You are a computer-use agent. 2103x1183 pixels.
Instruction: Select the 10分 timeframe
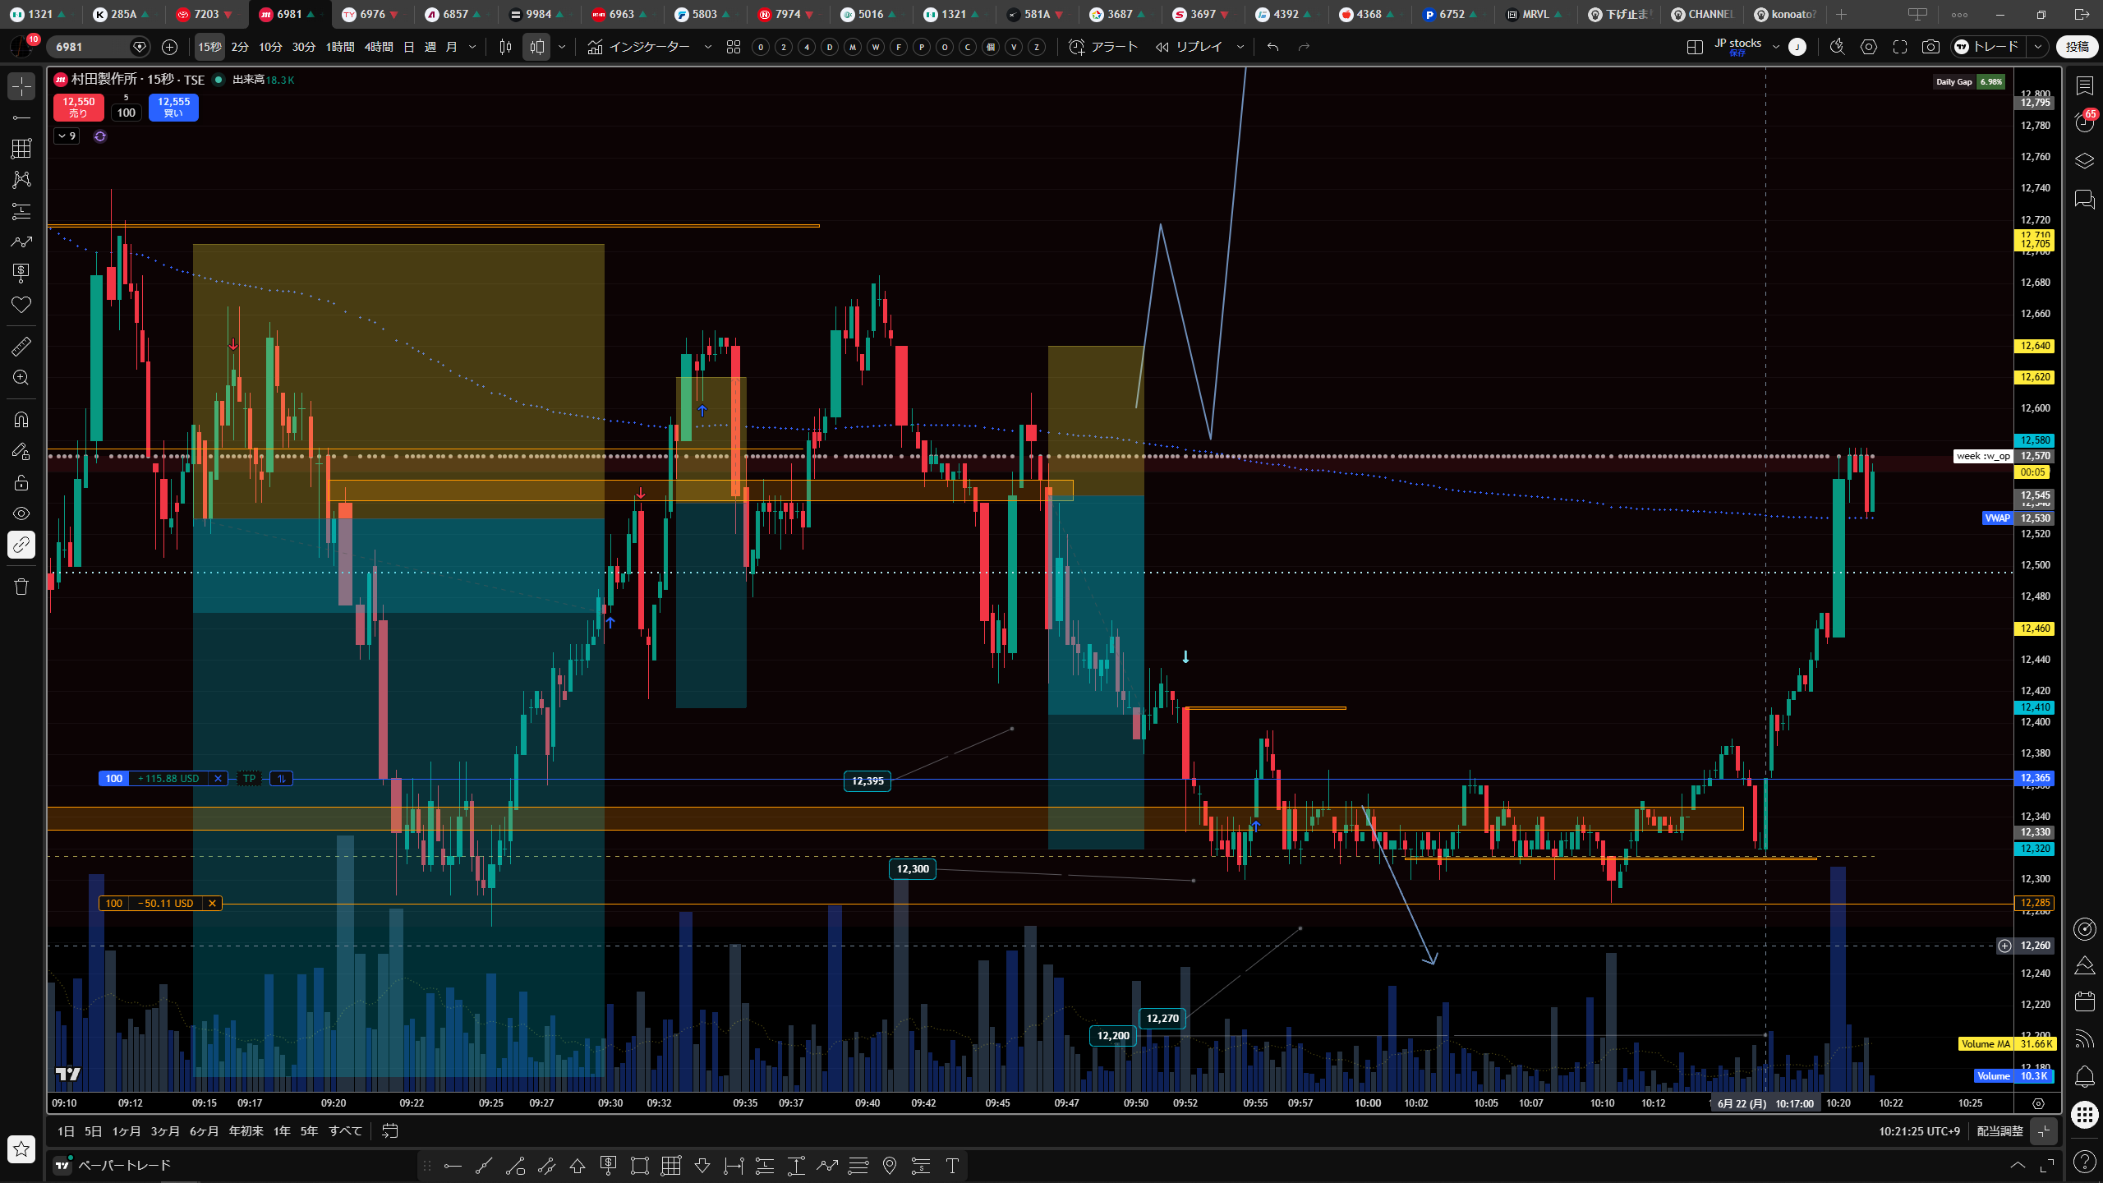[270, 47]
